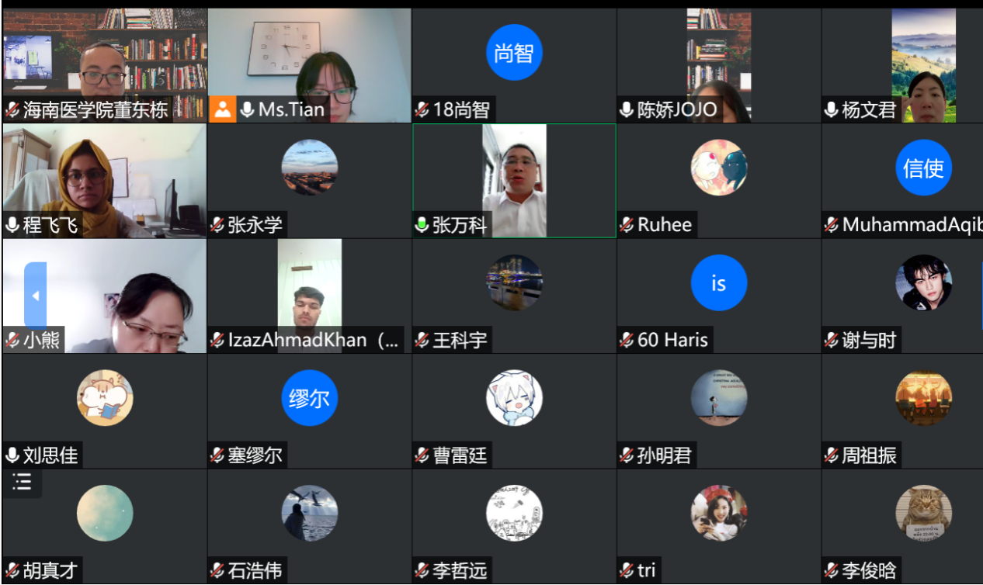Toggle the muted microphone icon of Ruhee

[627, 225]
